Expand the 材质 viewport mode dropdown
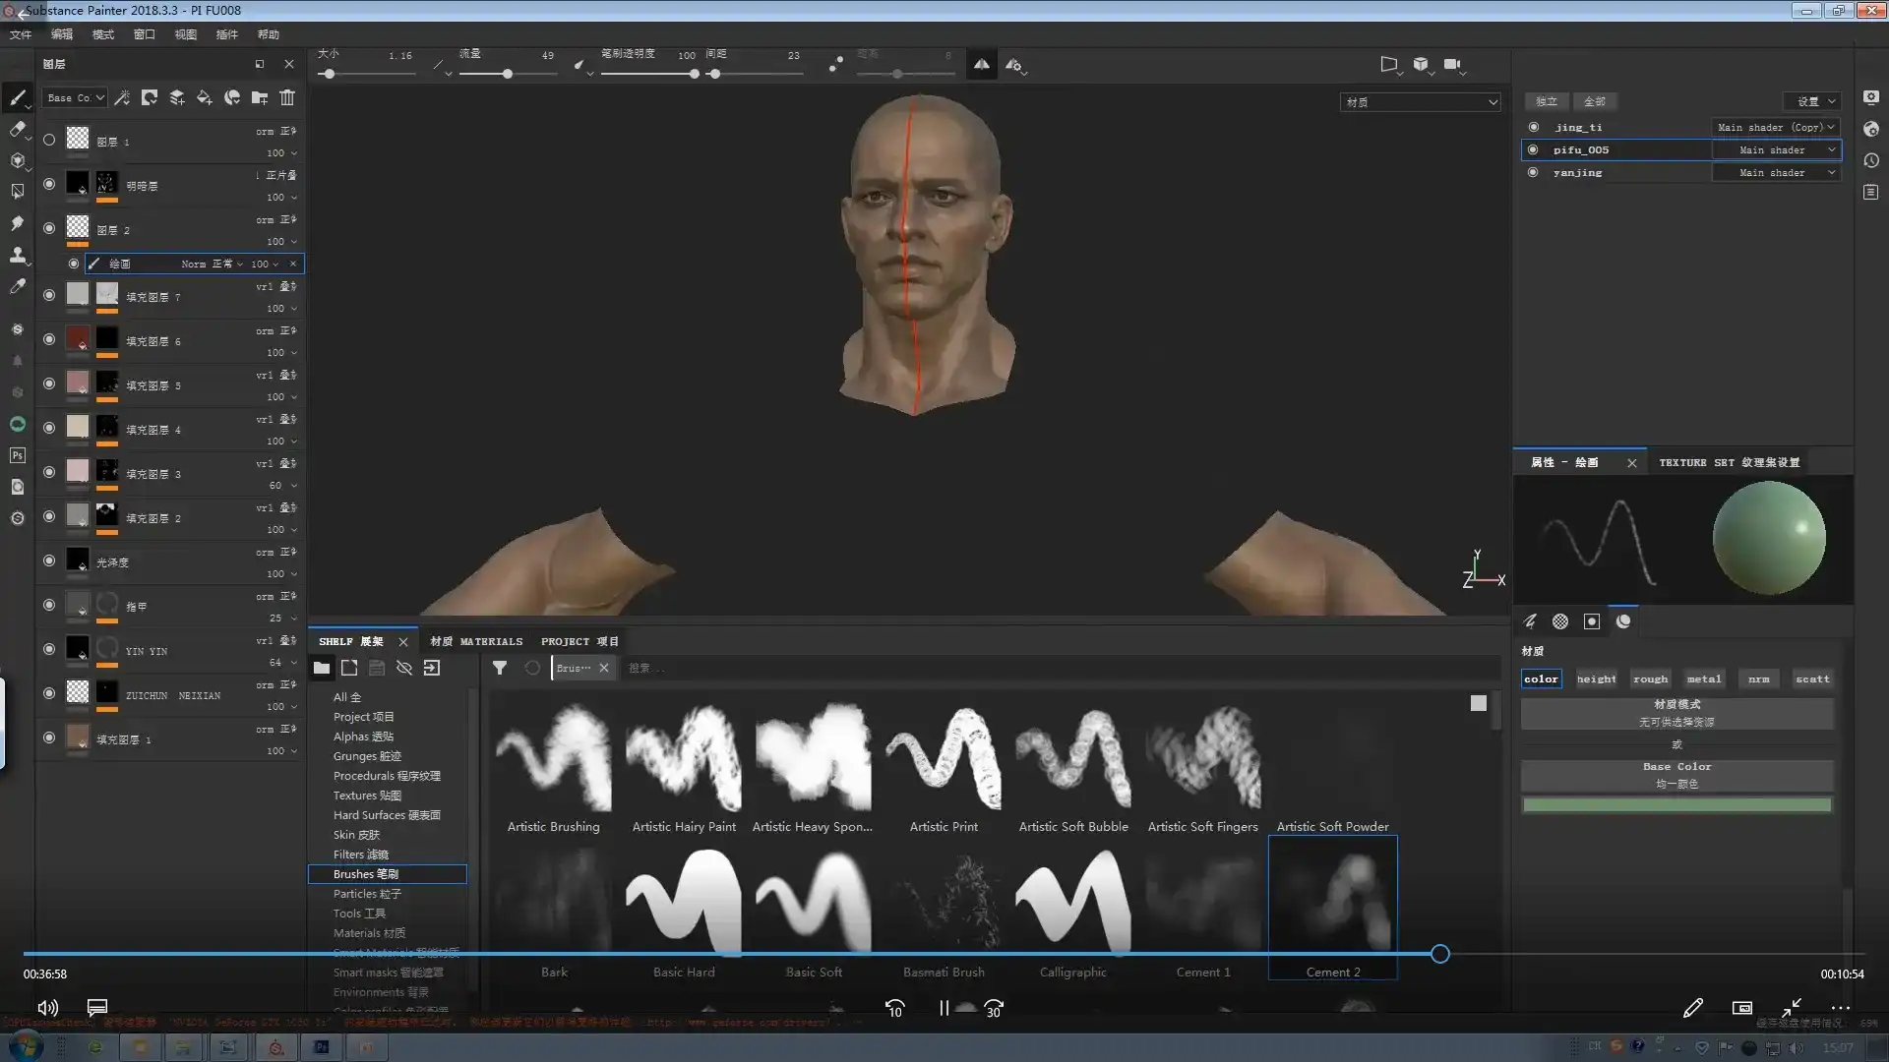1889x1062 pixels. (x=1420, y=102)
